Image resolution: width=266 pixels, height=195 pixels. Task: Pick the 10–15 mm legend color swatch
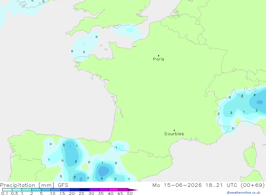pyautogui.click(x=56, y=190)
